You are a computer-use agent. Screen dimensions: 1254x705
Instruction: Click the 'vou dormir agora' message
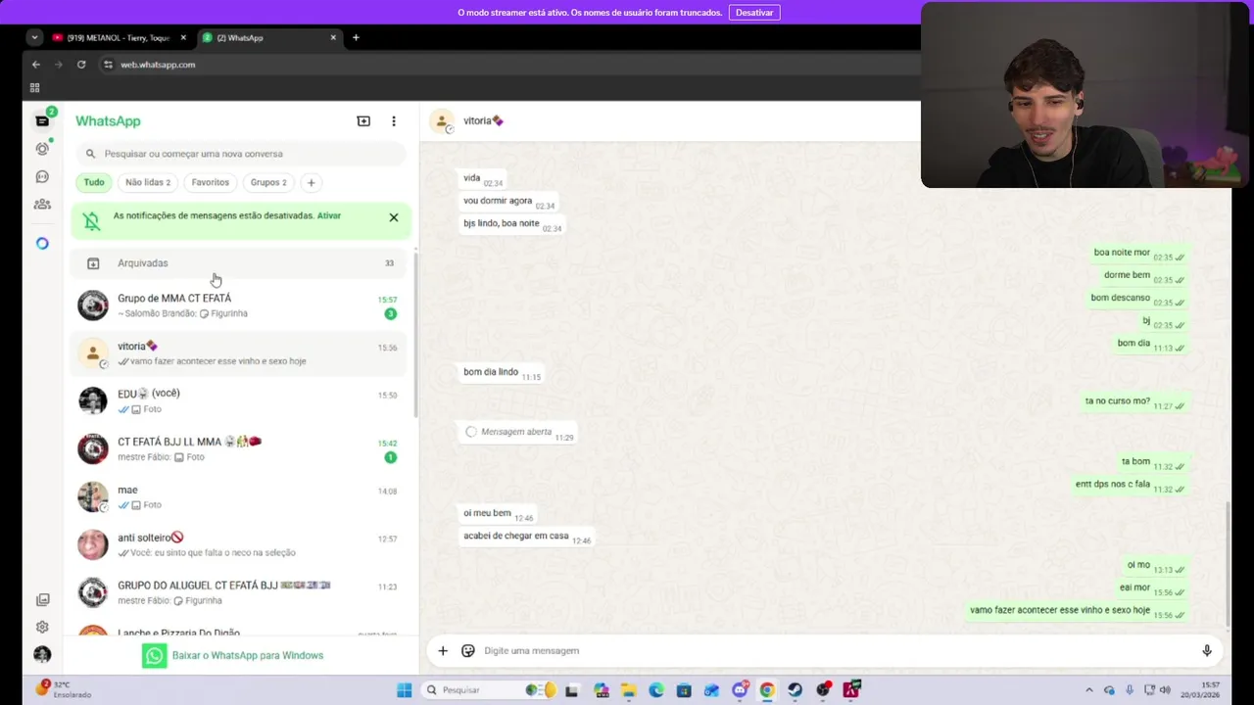[508, 201]
